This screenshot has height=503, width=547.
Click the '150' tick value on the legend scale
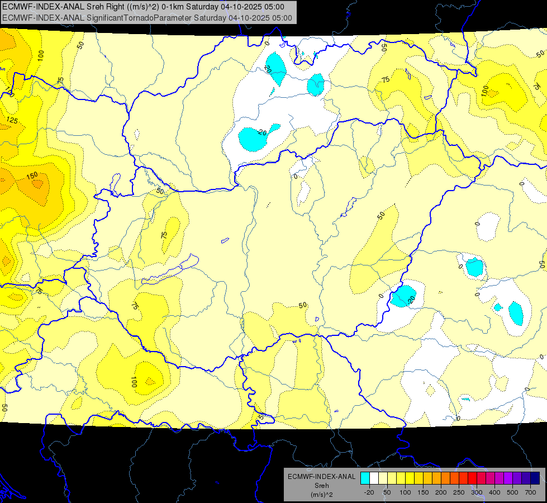pyautogui.click(x=423, y=492)
